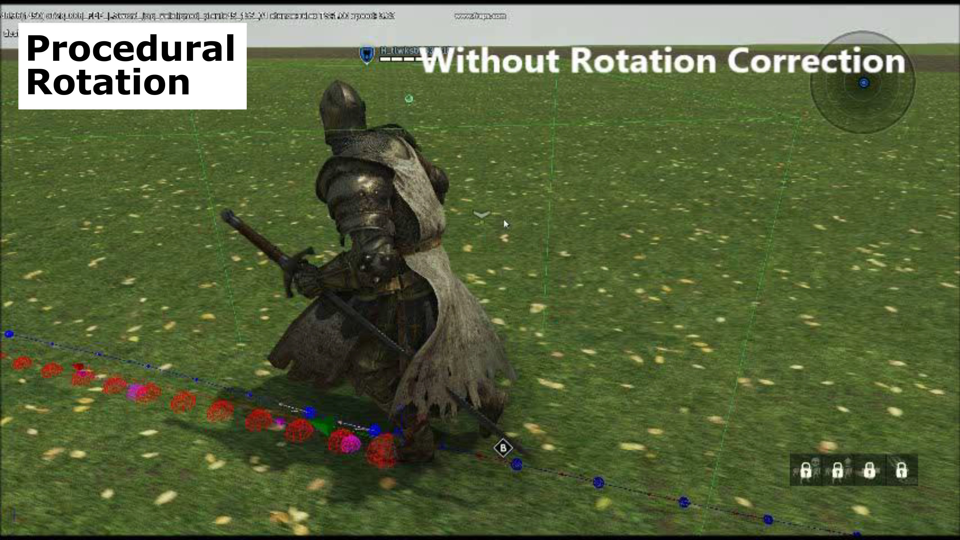Image resolution: width=960 pixels, height=540 pixels.
Task: Click the blue dot inside the radar
Action: click(864, 83)
